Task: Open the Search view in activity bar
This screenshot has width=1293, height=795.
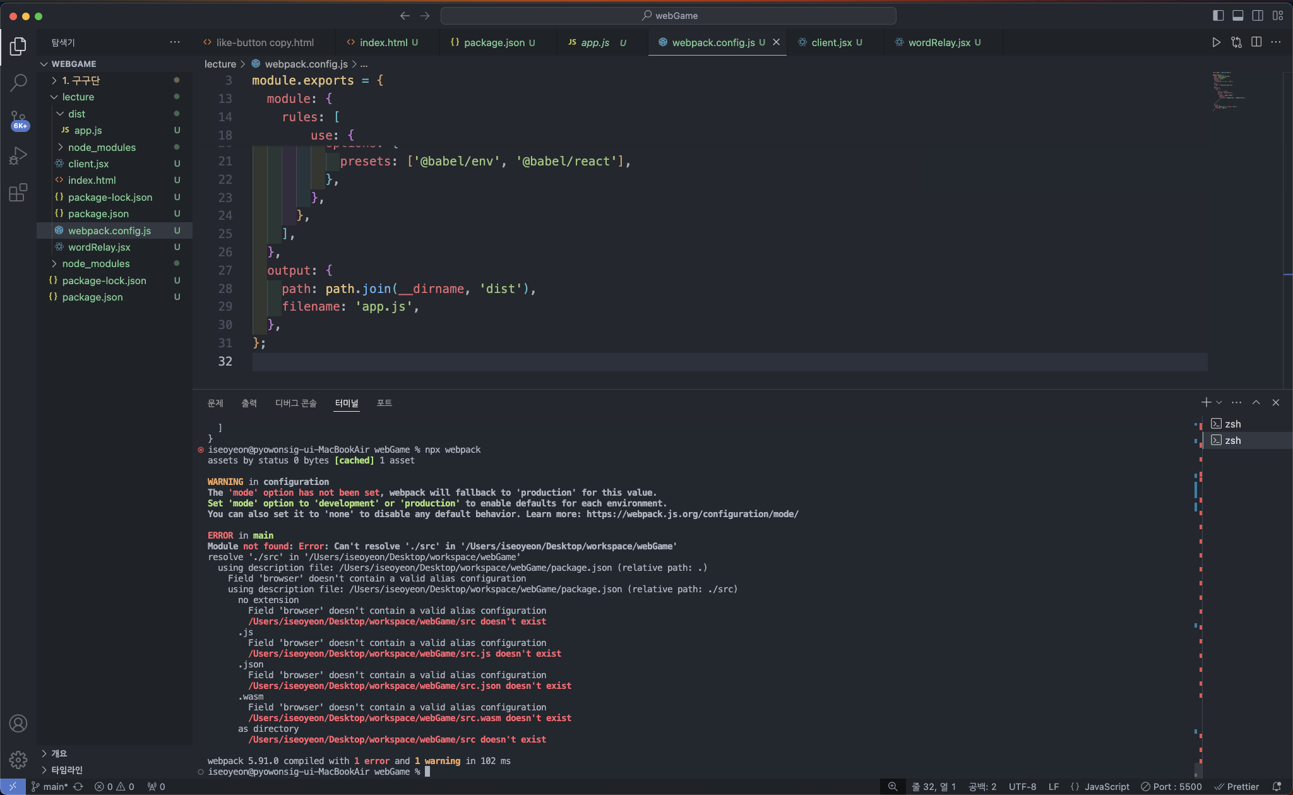Action: tap(18, 82)
